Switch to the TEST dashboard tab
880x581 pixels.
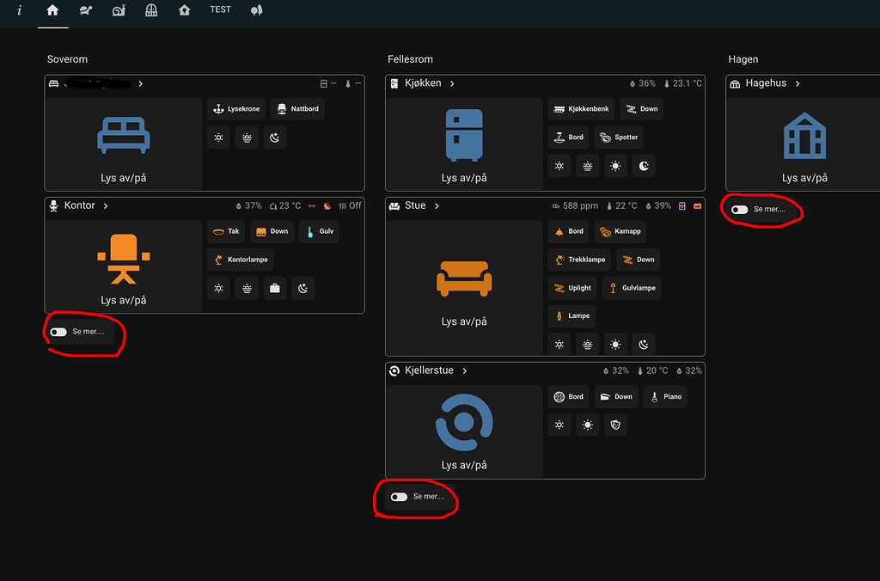pos(220,9)
